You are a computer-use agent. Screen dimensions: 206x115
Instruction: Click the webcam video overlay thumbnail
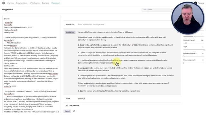(x=188, y=18)
